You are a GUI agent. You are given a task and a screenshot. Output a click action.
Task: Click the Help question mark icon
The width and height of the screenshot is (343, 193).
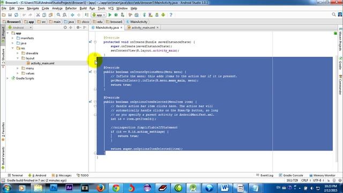click(x=171, y=15)
